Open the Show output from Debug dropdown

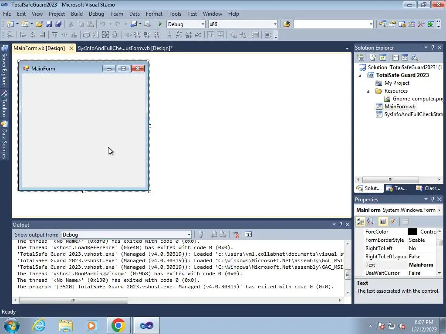point(189,234)
